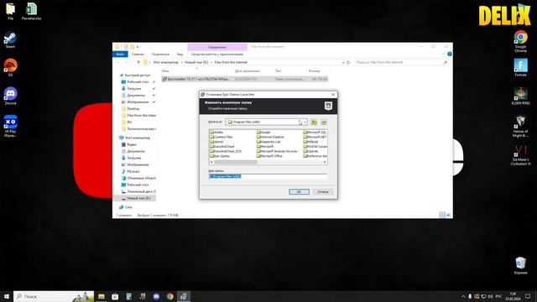Screen dimensions: 537x302
Task: Select the OpenAL folder
Action: (x=311, y=151)
